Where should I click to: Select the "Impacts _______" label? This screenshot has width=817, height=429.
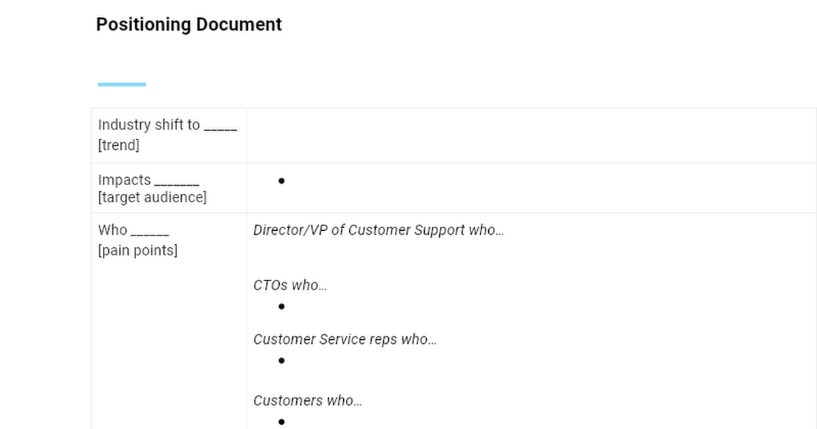coord(148,180)
